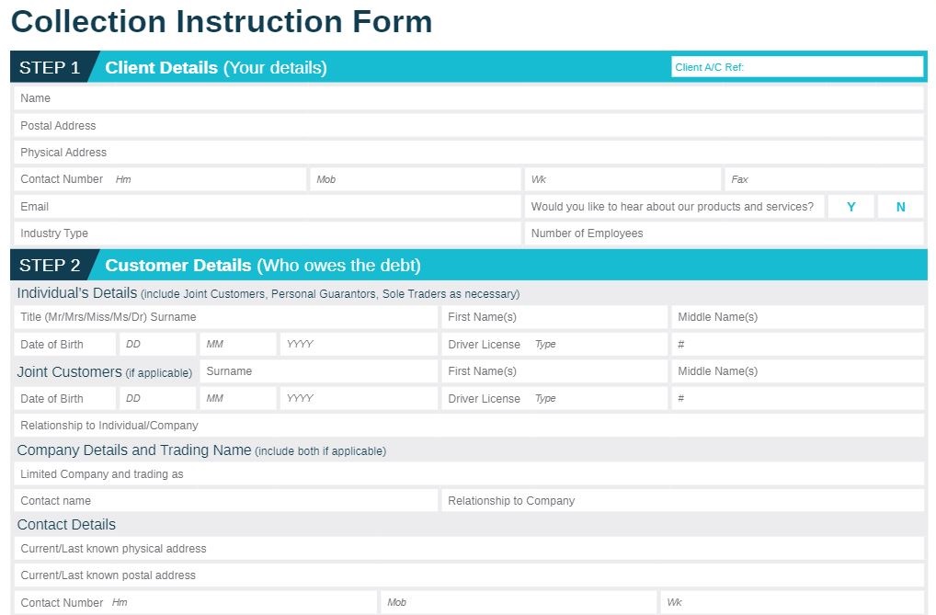The width and height of the screenshot is (936, 615).
Task: Click the client Email field
Action: (268, 207)
